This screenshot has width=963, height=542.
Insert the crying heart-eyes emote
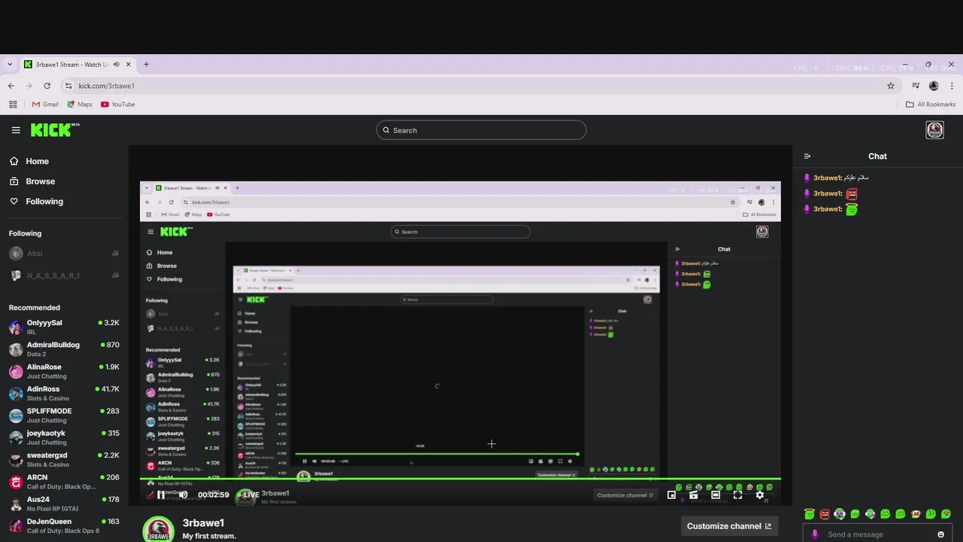click(x=946, y=514)
